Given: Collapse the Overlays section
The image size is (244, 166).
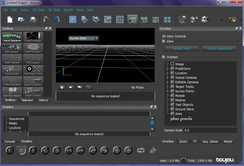Looking at the screenshot, I should [x=164, y=57].
